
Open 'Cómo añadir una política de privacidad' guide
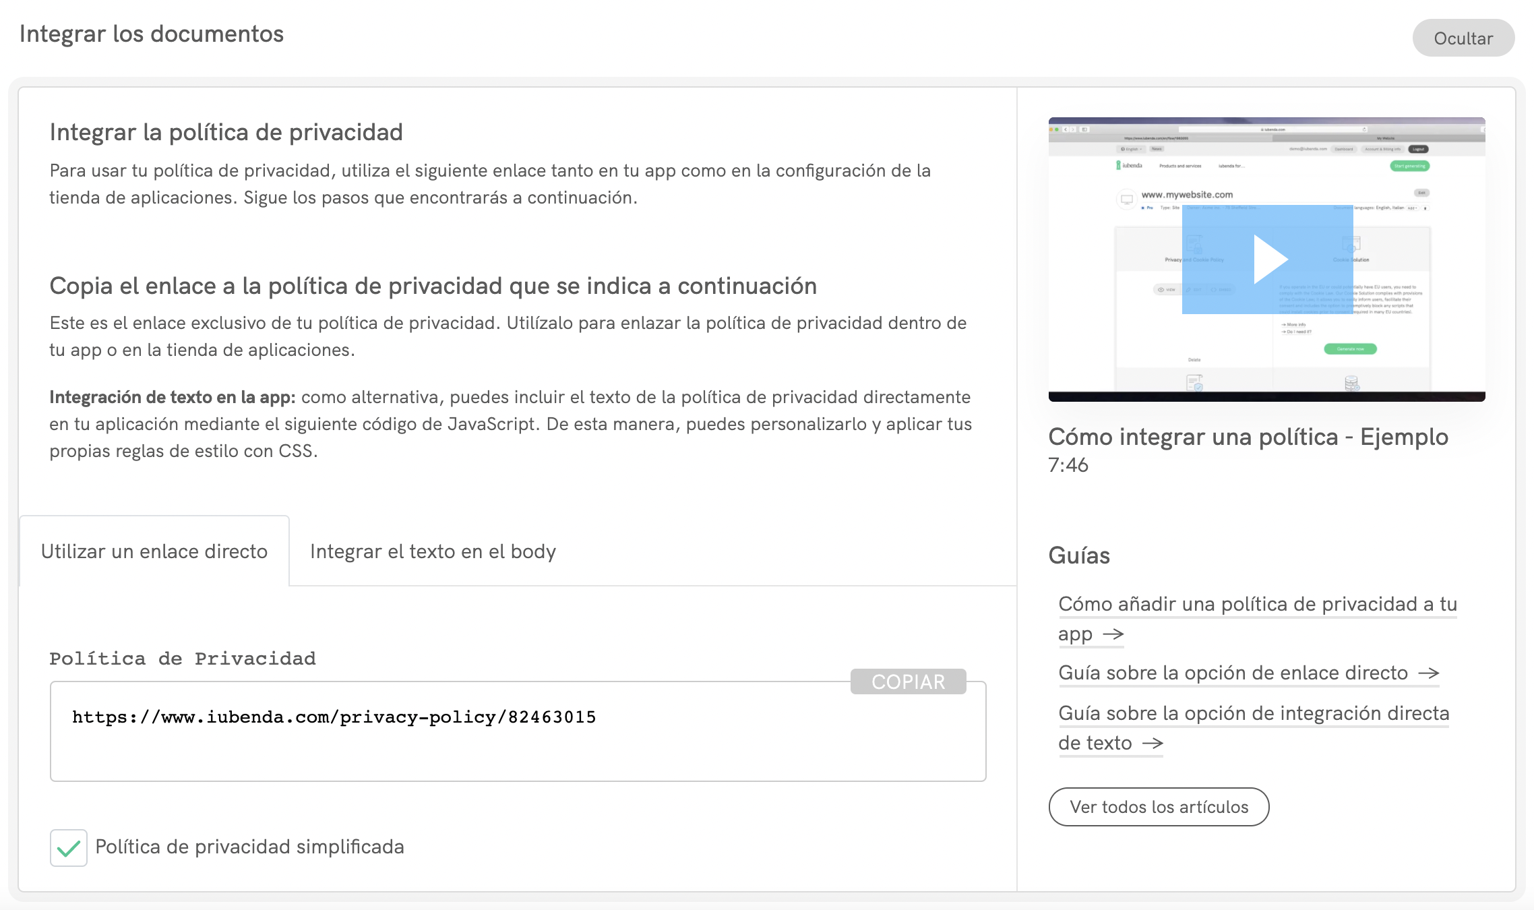[x=1257, y=604]
